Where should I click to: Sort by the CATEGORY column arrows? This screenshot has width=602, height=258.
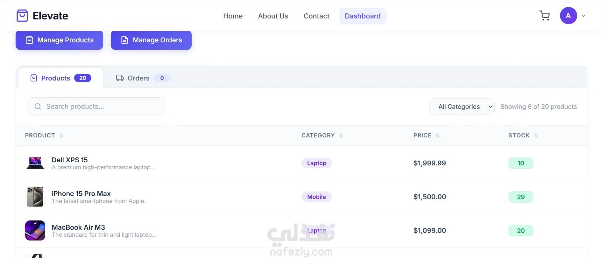click(x=341, y=136)
